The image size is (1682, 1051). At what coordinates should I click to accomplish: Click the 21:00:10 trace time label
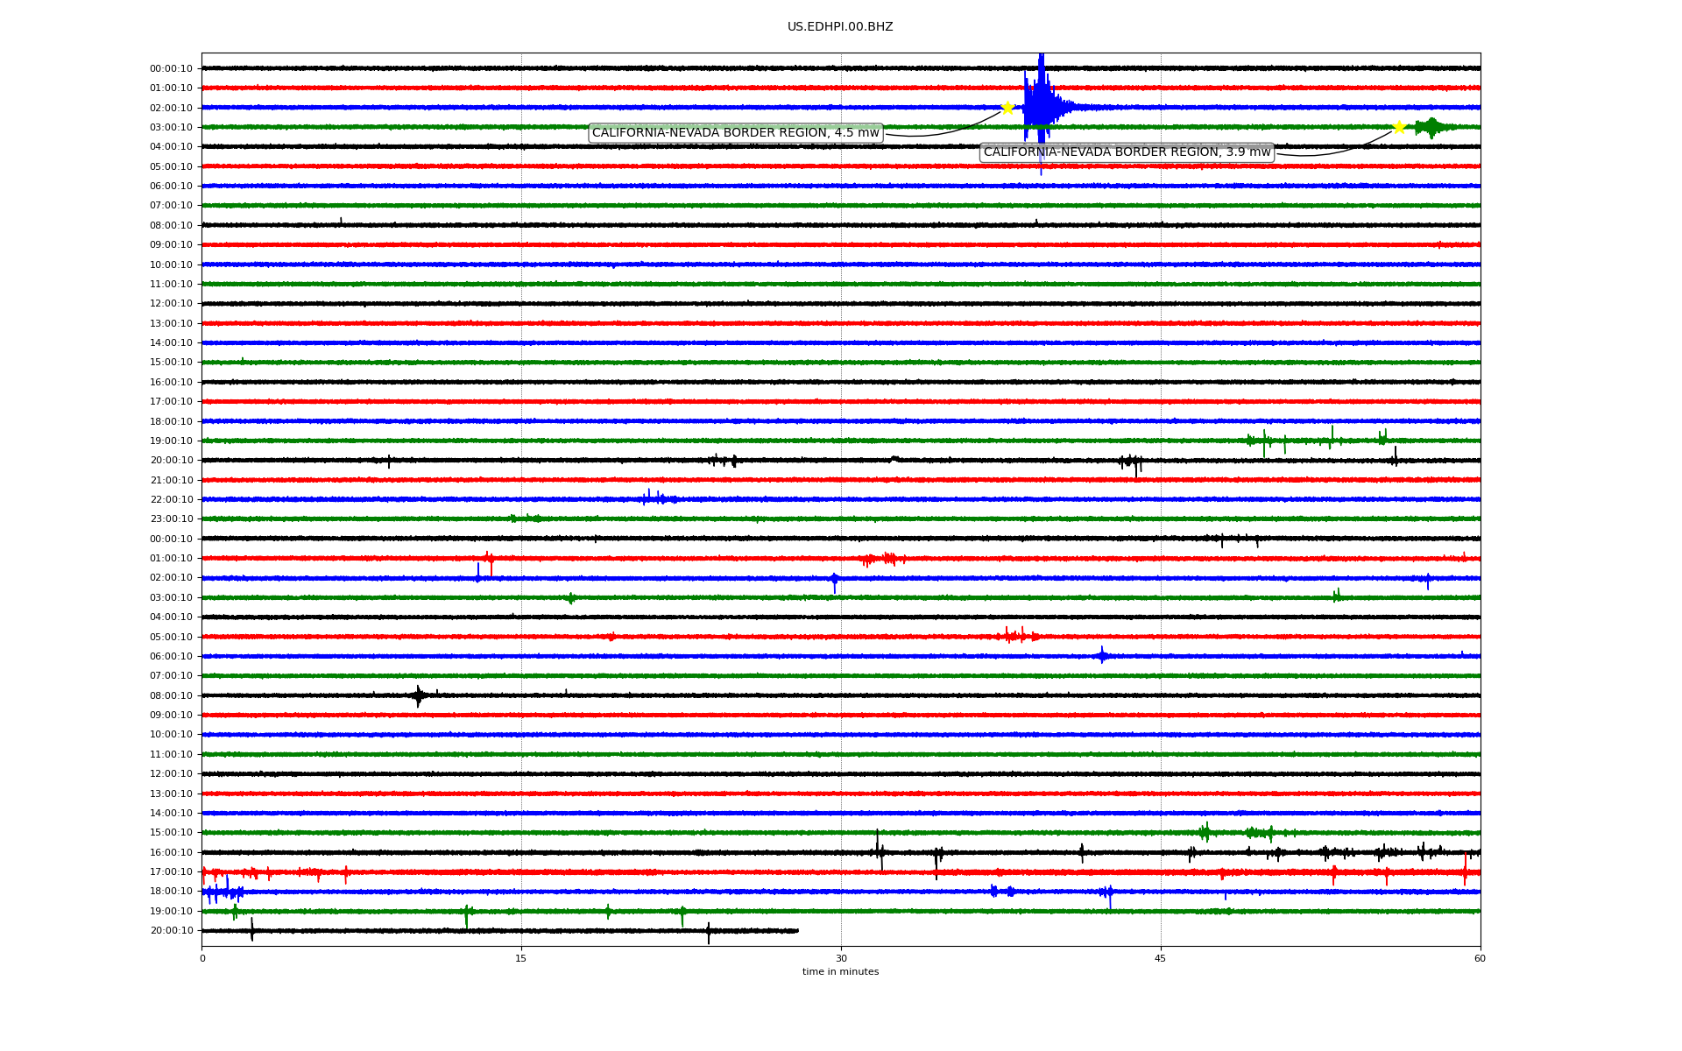[x=172, y=480]
